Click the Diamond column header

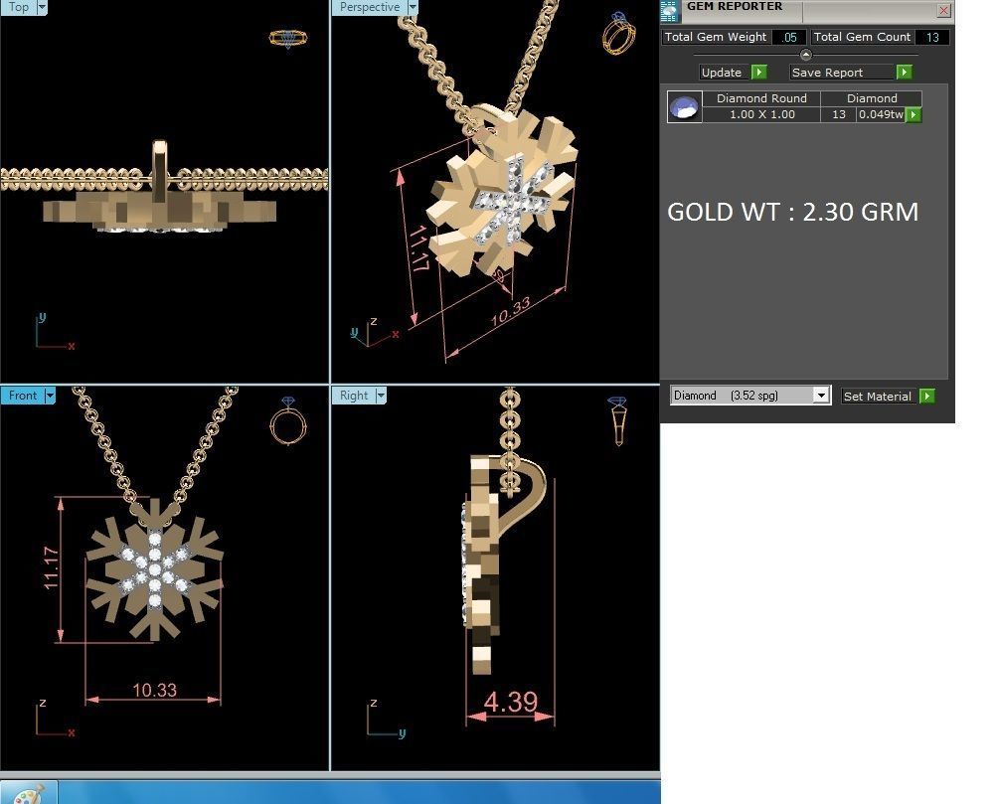[872, 98]
